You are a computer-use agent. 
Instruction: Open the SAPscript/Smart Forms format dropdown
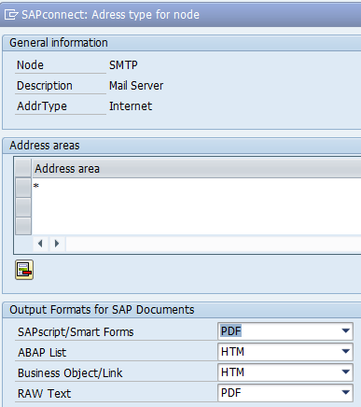(346, 331)
